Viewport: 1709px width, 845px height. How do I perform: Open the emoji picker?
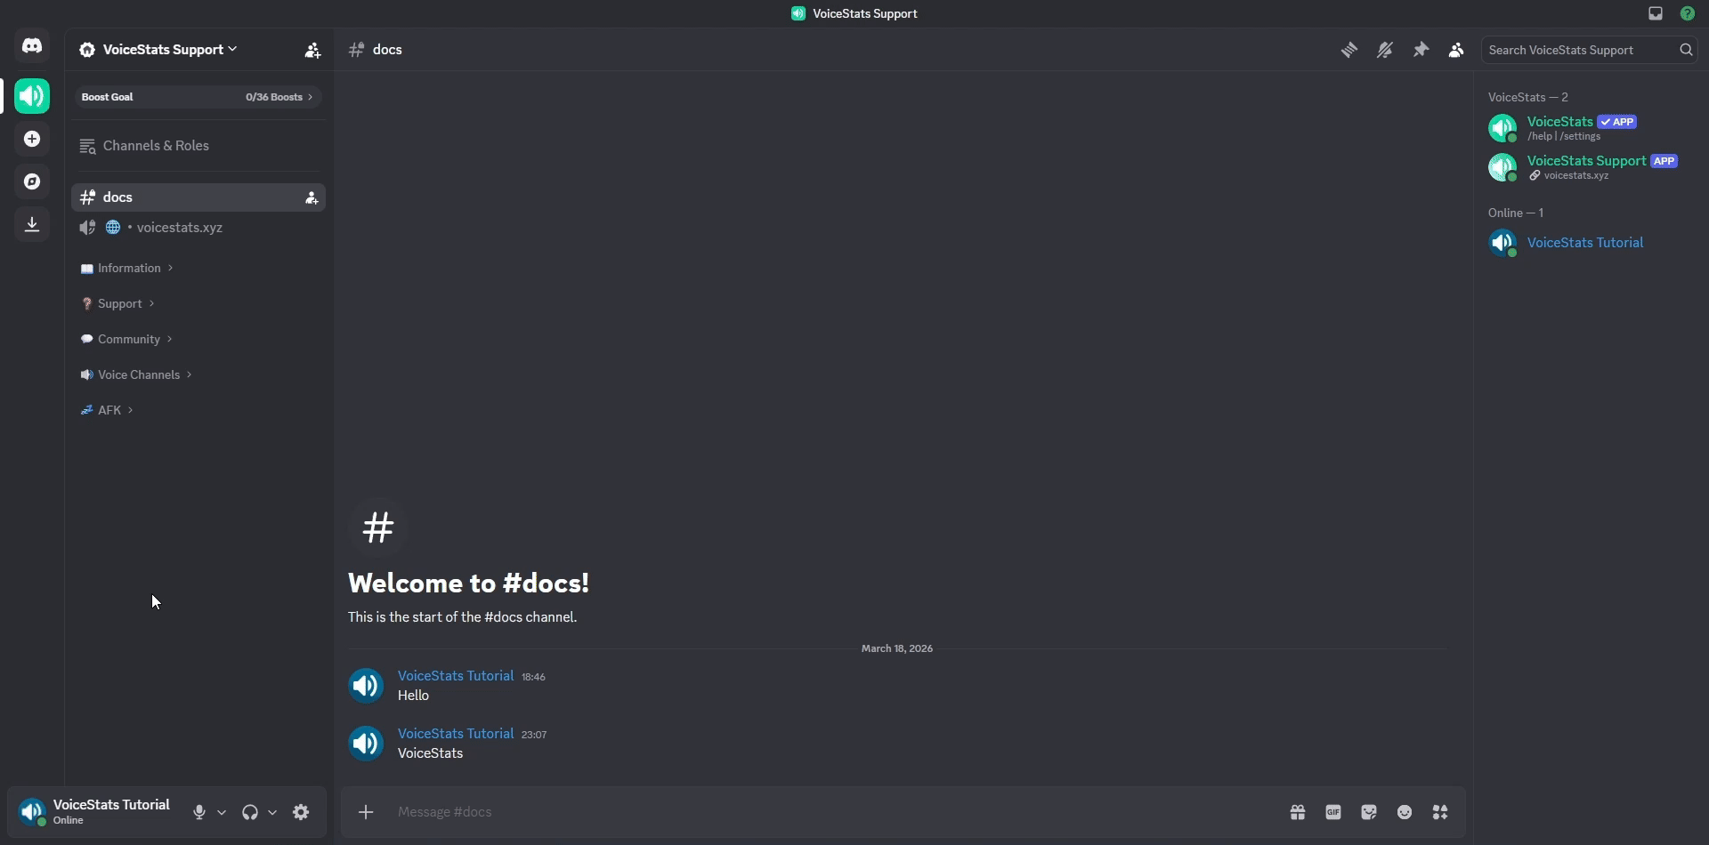pyautogui.click(x=1405, y=812)
